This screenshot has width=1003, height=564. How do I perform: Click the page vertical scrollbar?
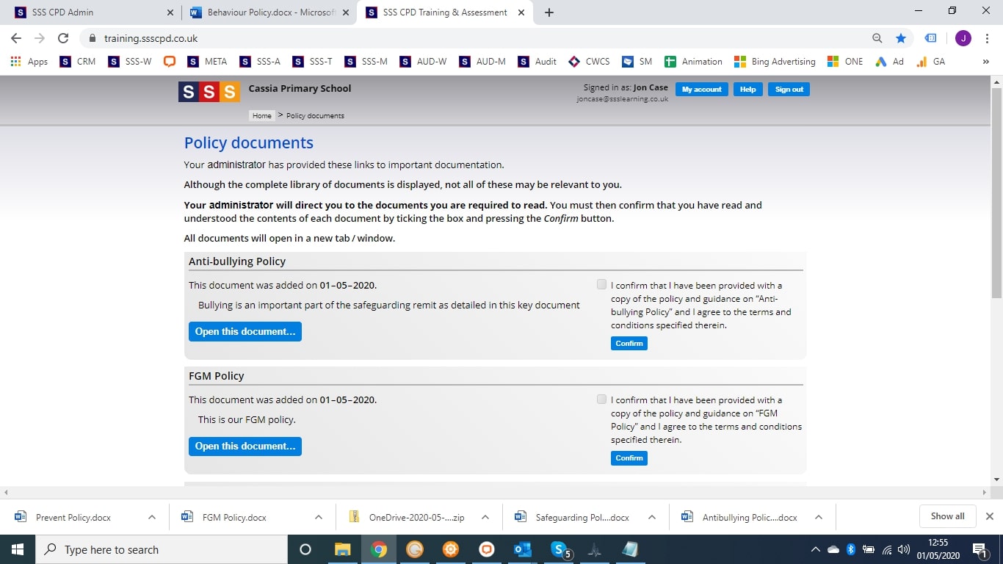tap(996, 192)
